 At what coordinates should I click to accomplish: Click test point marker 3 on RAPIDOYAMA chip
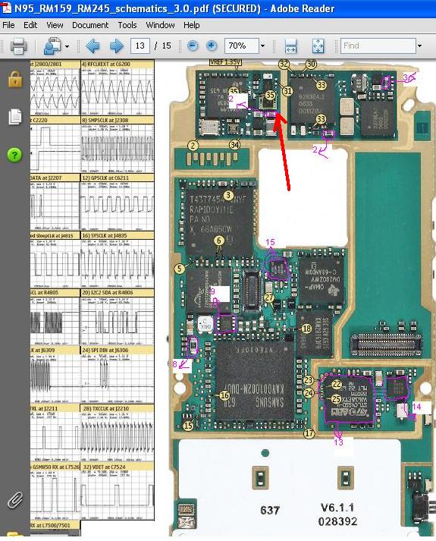(x=228, y=195)
